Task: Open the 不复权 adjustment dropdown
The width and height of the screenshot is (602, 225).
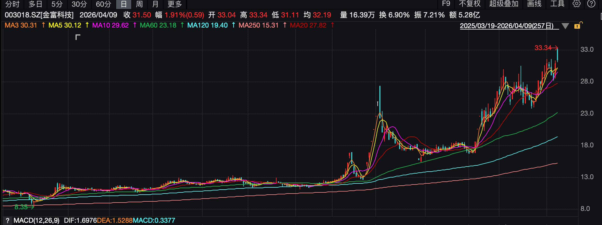Action: [470, 4]
